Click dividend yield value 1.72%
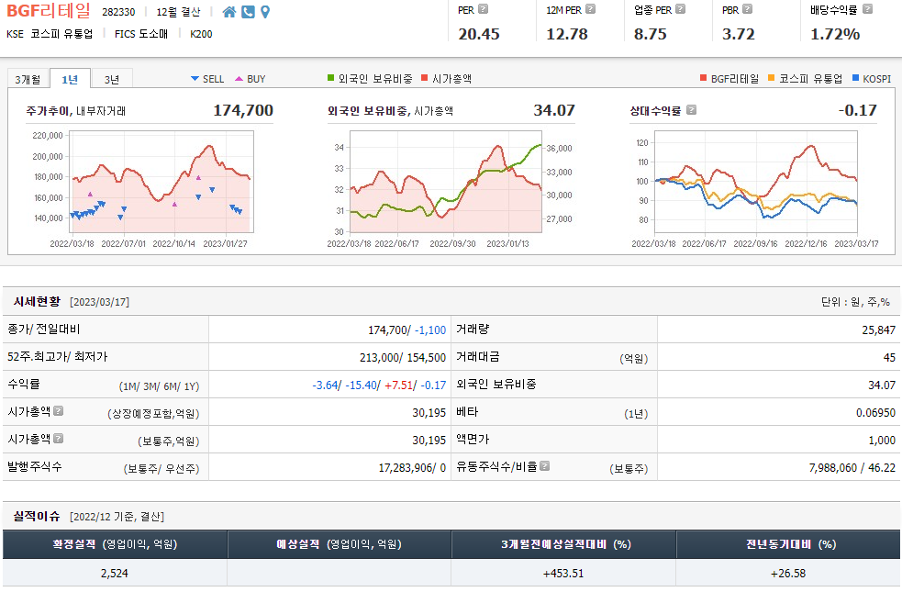This screenshot has width=902, height=592. pos(835,34)
